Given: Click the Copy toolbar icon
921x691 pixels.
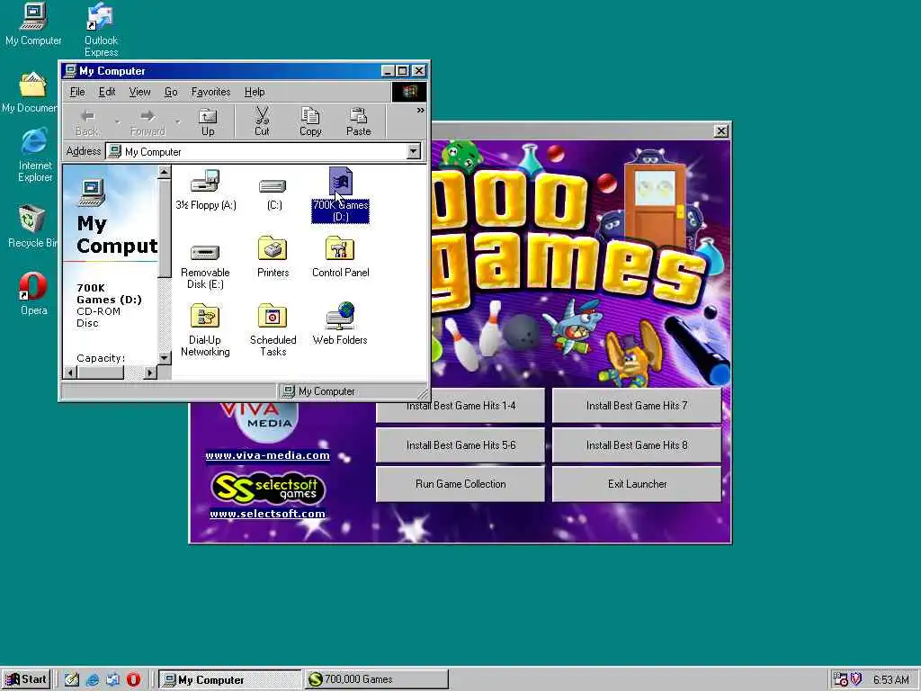Looking at the screenshot, I should (310, 122).
